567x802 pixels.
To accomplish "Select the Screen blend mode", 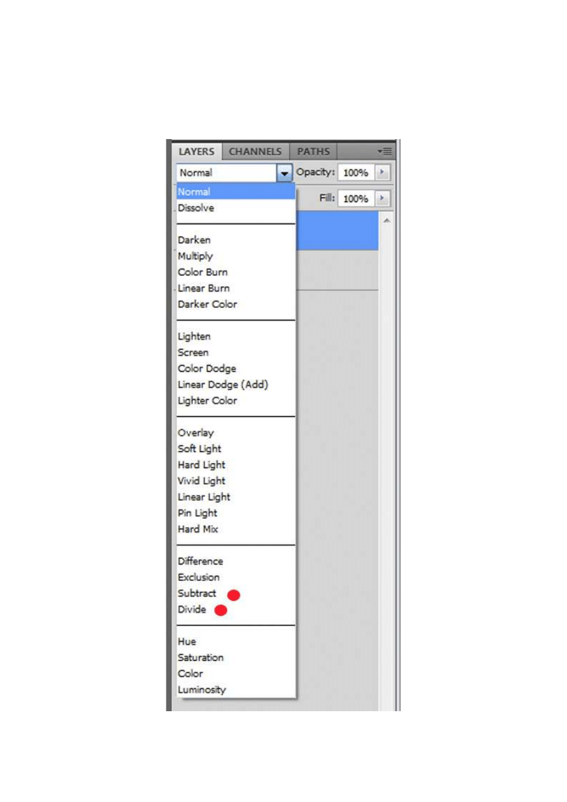I will (194, 352).
